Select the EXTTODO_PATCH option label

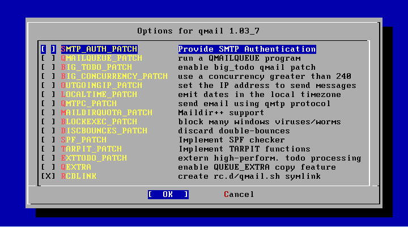click(x=94, y=158)
